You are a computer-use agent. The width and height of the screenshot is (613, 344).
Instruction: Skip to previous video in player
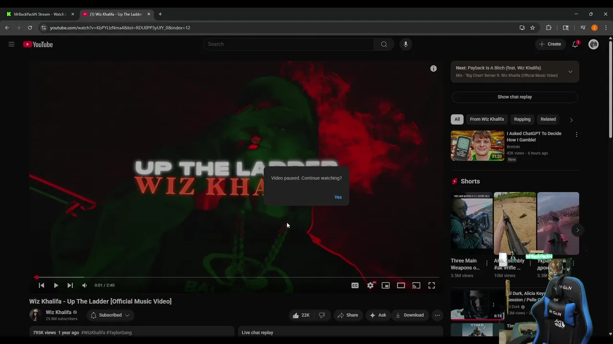click(42, 285)
